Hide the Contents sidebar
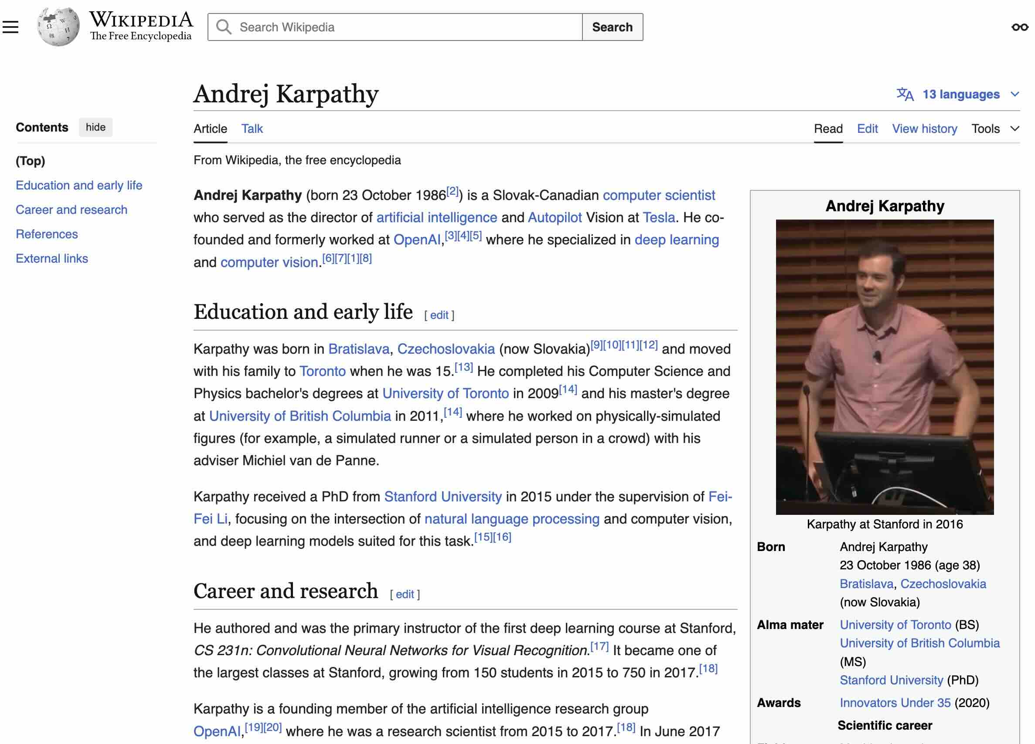This screenshot has width=1035, height=744. 95,127
